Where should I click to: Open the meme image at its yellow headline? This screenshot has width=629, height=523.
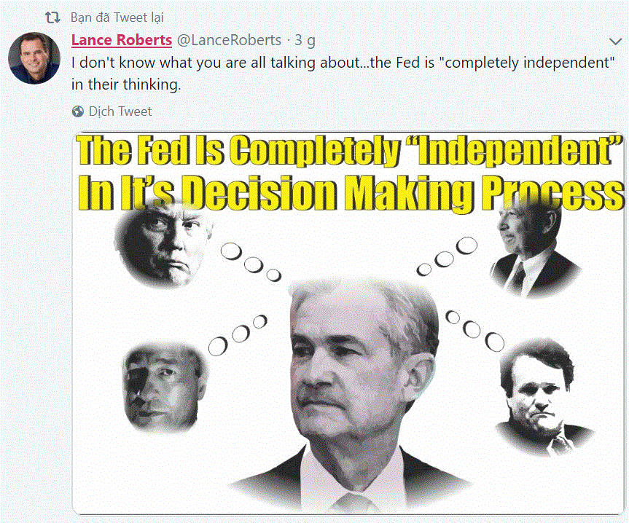[x=350, y=173]
